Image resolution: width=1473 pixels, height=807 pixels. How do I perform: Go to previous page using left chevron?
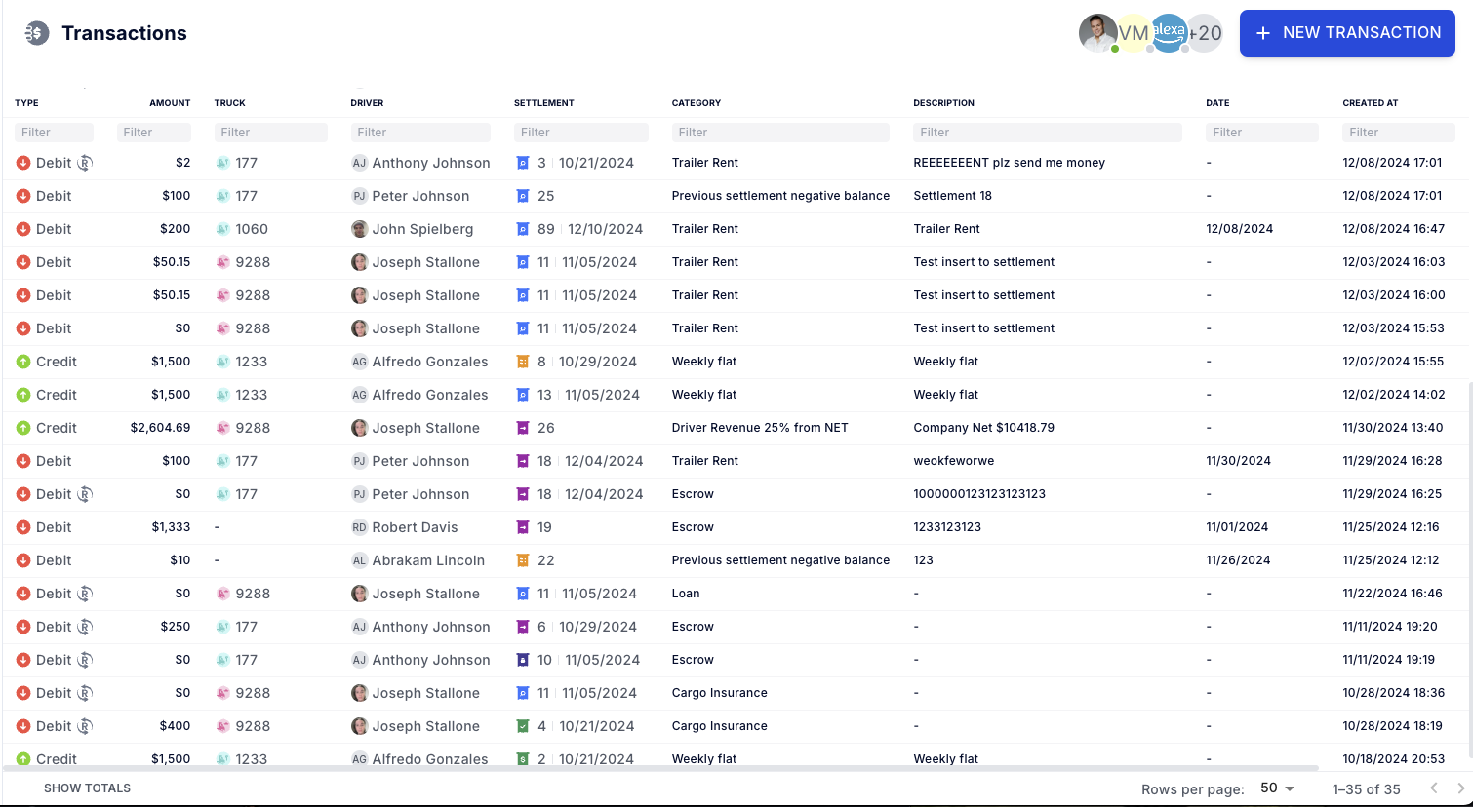1434,788
